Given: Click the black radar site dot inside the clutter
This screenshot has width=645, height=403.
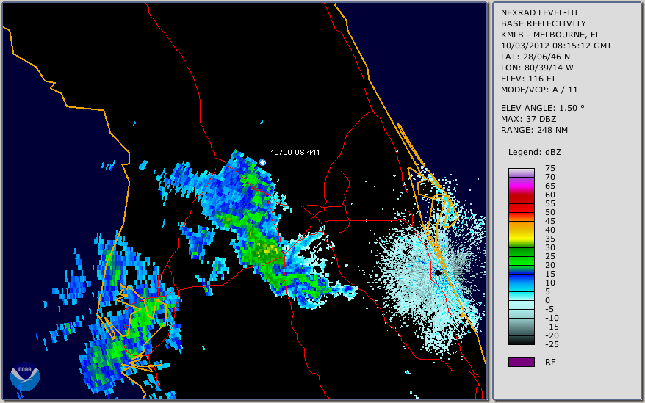Looking at the screenshot, I should pyautogui.click(x=438, y=272).
